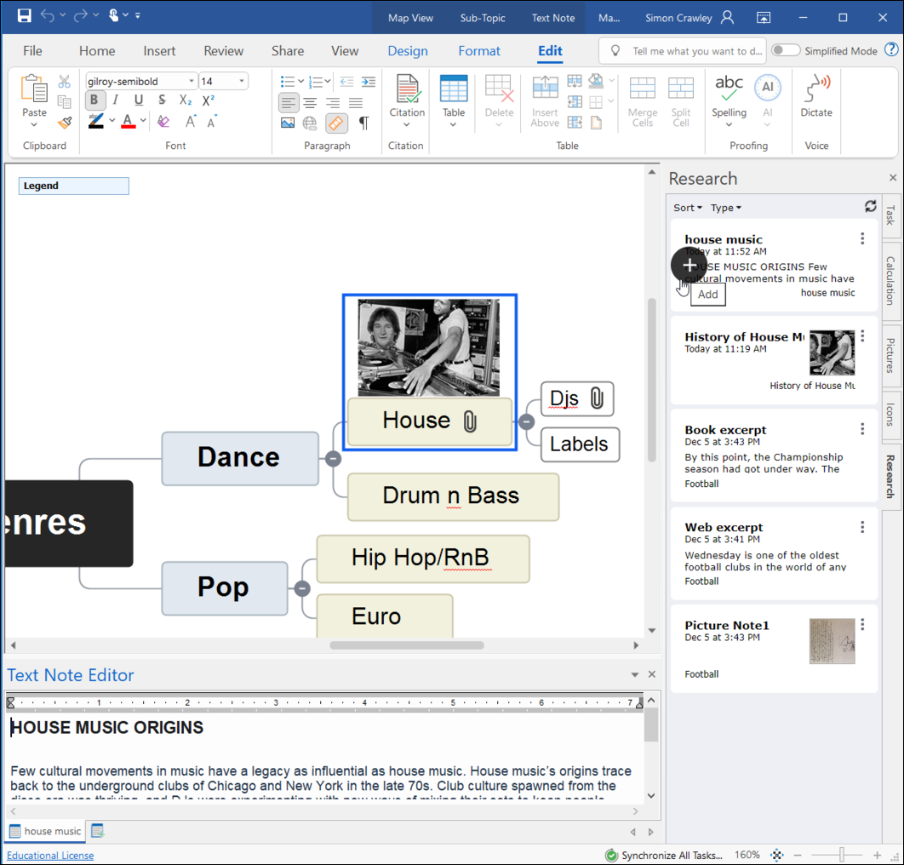
Task: Toggle Italic formatting button
Action: (x=116, y=100)
